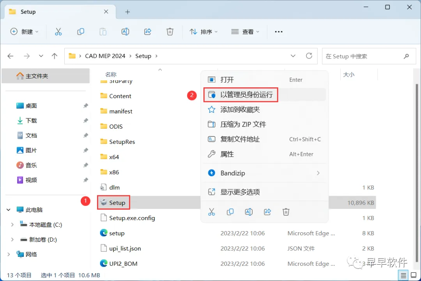Select the UPI2_BOM file
Image resolution: width=421 pixels, height=281 pixels.
pyautogui.click(x=119, y=263)
